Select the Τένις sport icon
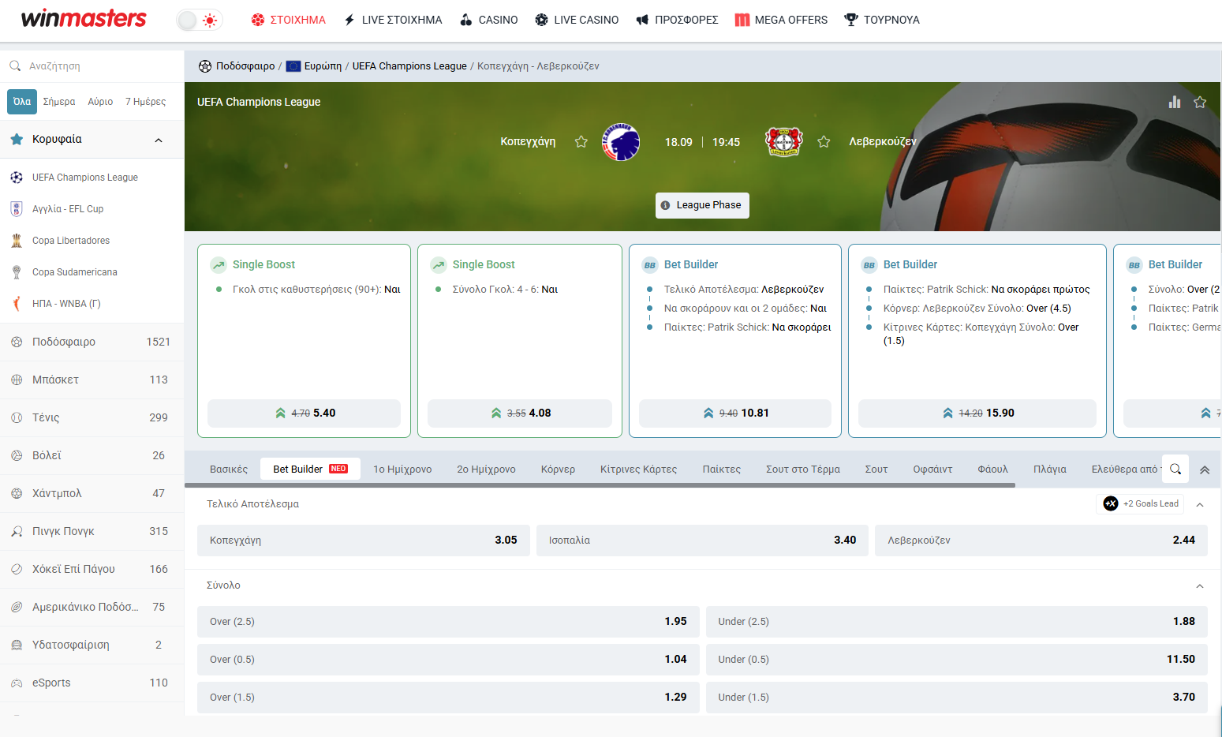 [17, 417]
